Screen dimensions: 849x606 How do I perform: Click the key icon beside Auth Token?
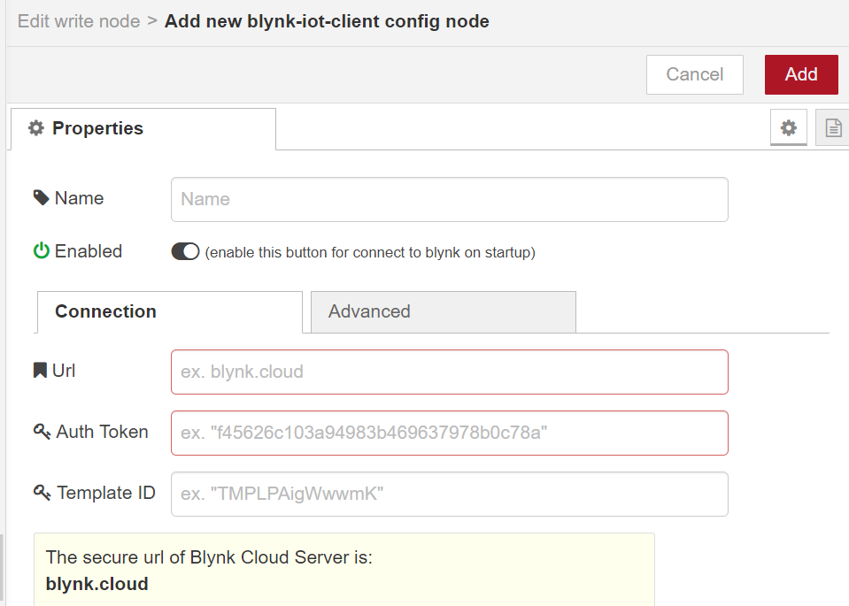coord(42,432)
